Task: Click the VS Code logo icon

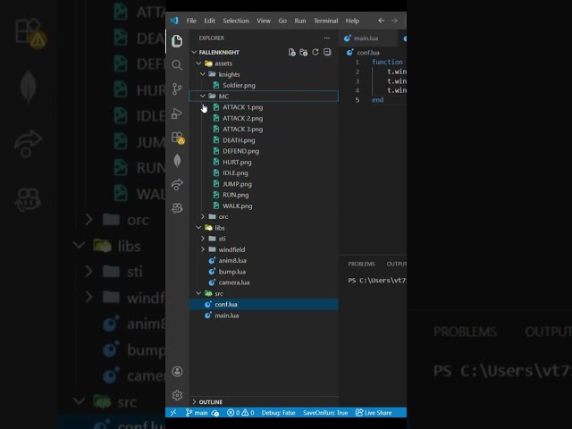Action: [x=174, y=21]
